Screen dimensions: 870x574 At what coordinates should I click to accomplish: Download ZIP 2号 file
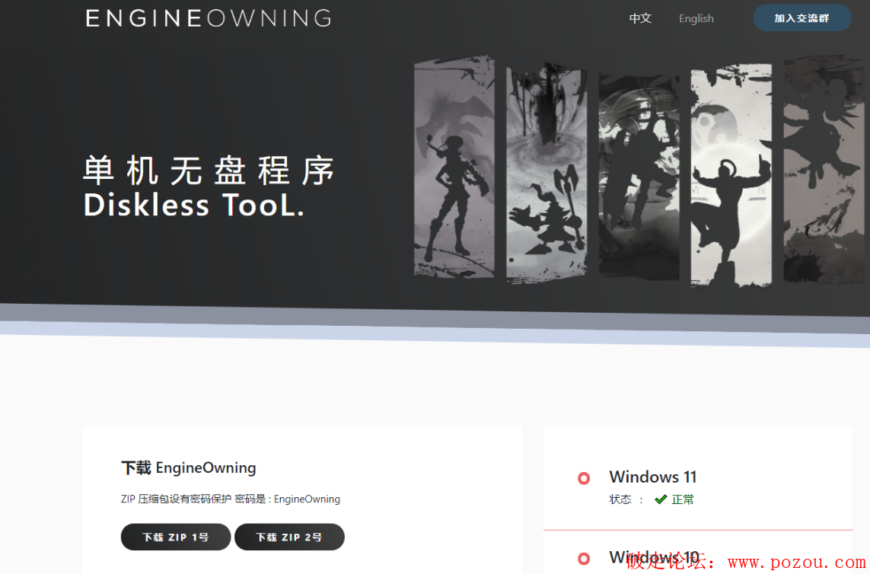click(289, 537)
